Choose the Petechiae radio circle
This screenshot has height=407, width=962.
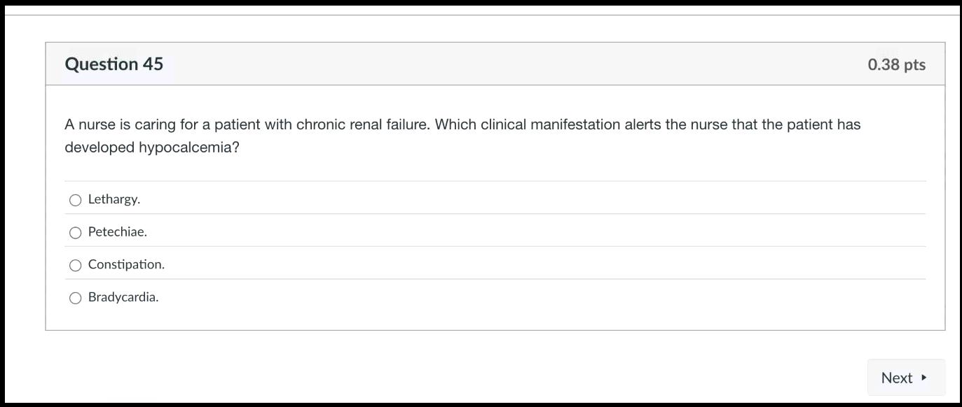click(x=76, y=233)
